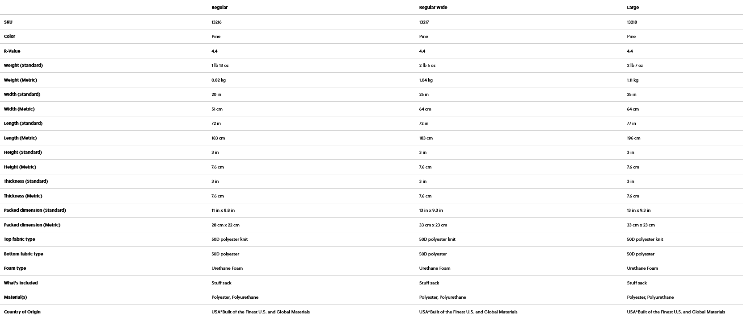Click the Regular Wide column header
Screen dimensions: 743x317
click(433, 8)
